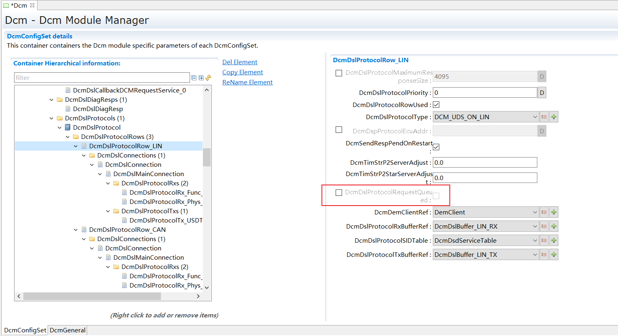Select the DcmConfigSet tab
618x336 pixels.
25,330
